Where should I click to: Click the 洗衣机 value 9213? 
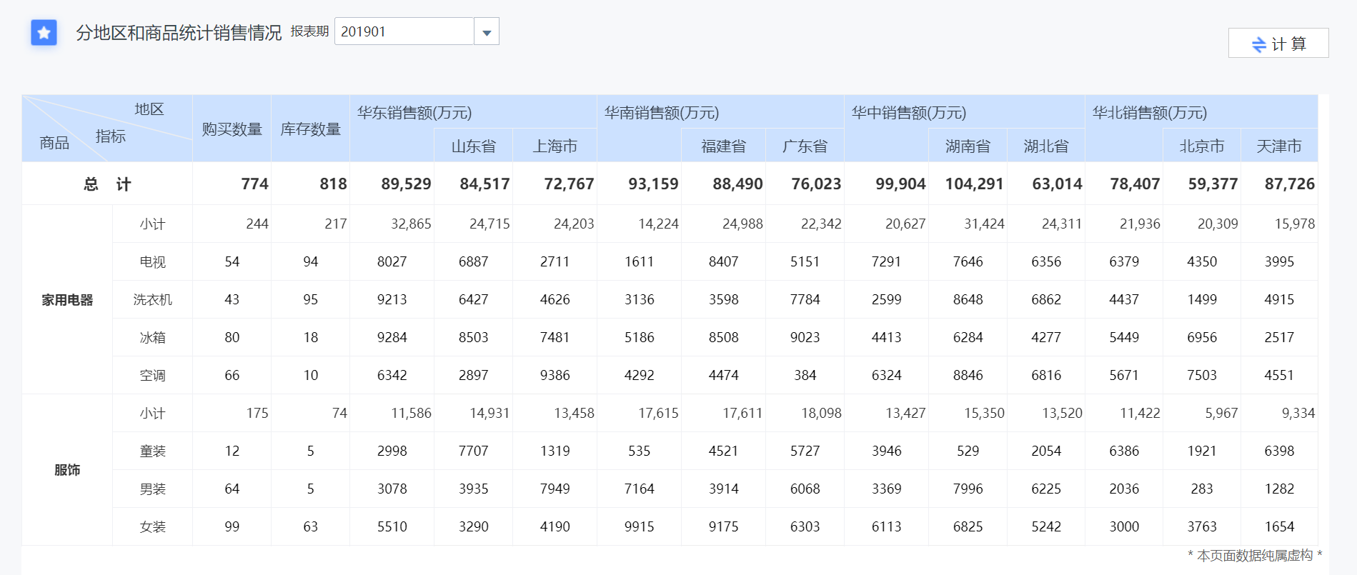pyautogui.click(x=392, y=300)
